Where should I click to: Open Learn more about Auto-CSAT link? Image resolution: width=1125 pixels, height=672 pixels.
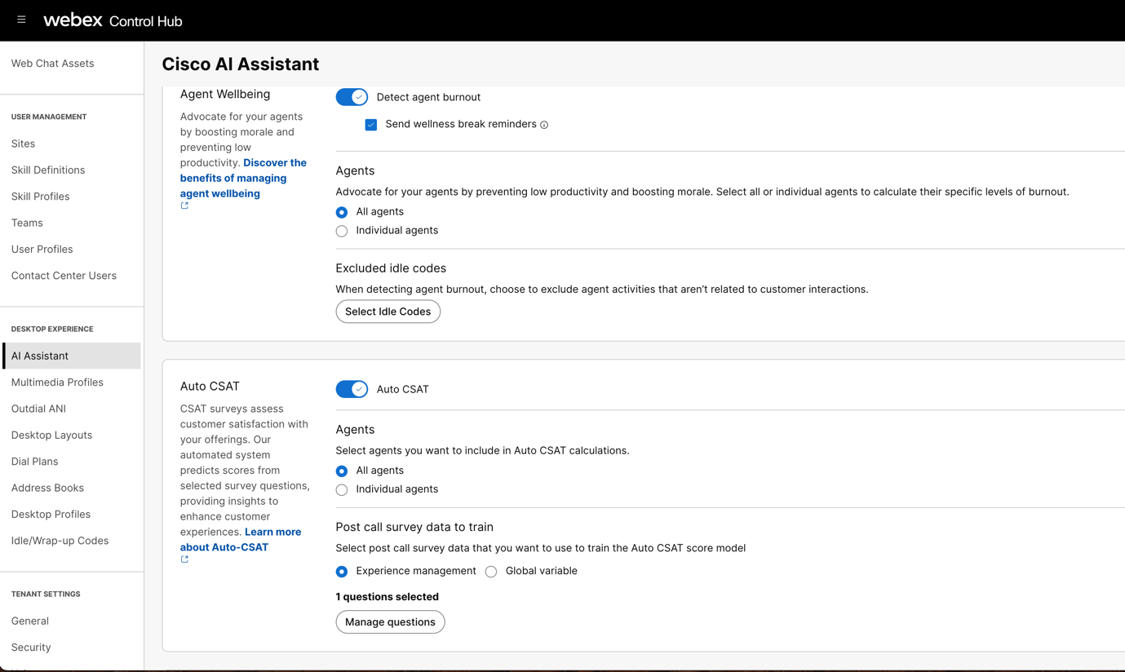[x=240, y=539]
